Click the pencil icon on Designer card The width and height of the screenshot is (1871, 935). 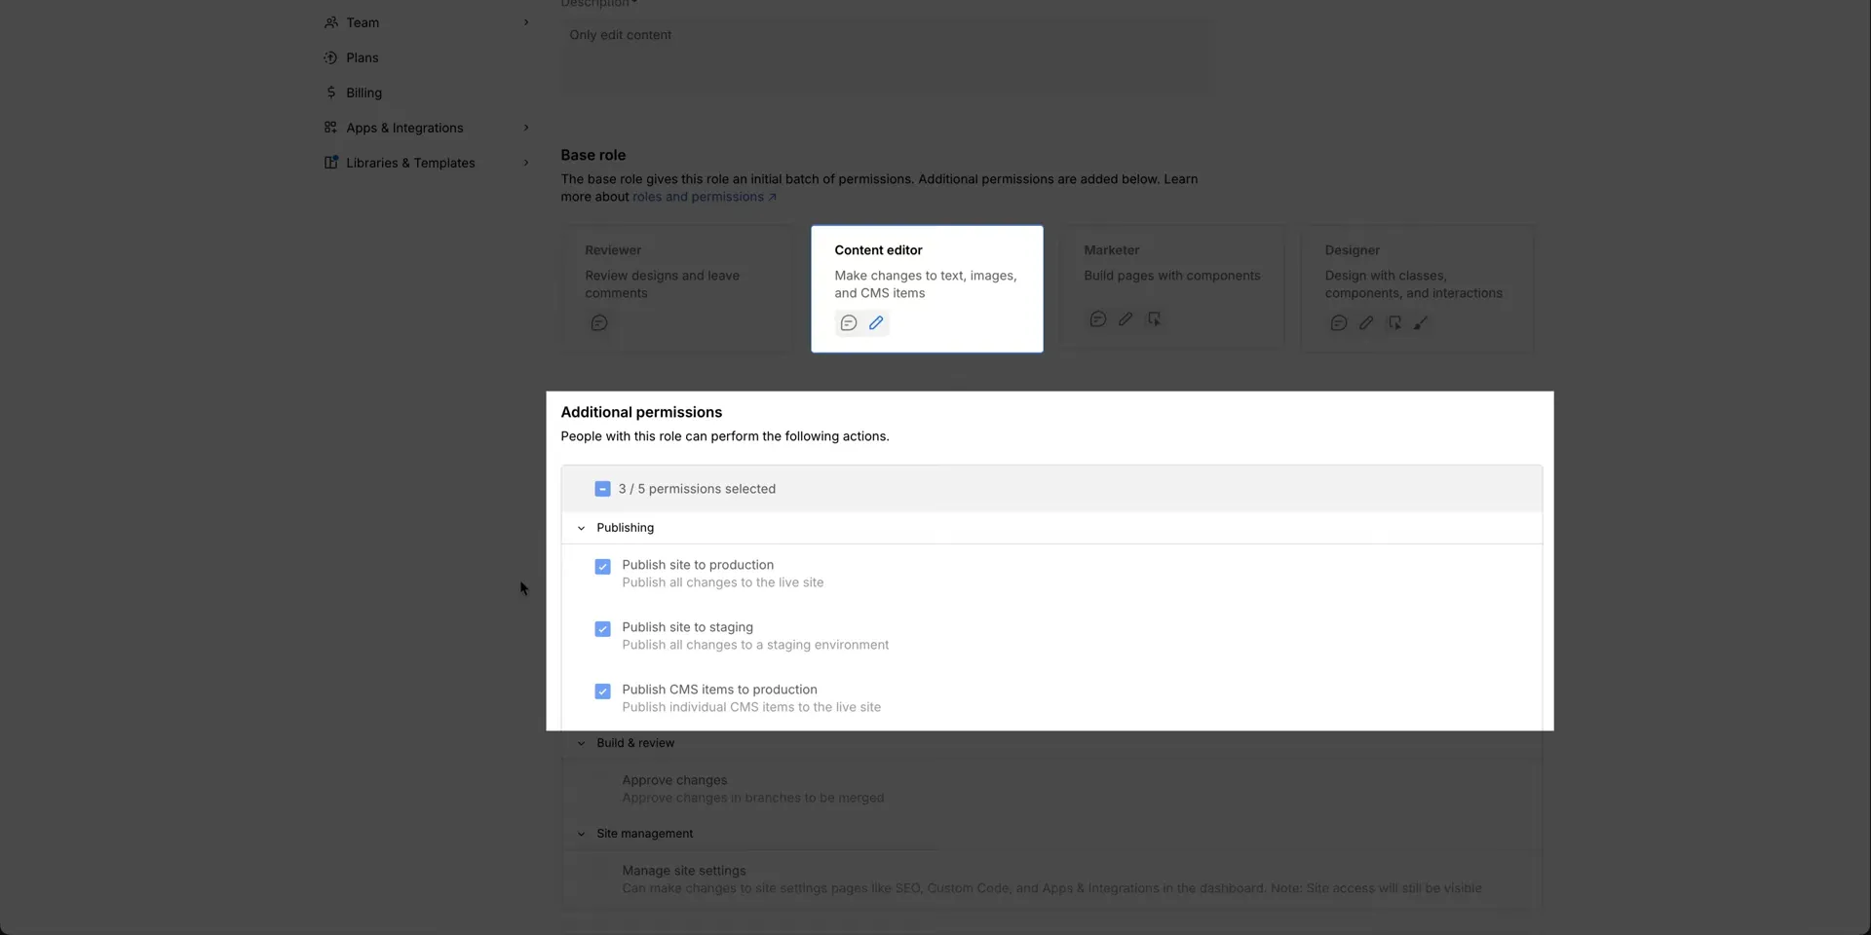[x=1366, y=323]
